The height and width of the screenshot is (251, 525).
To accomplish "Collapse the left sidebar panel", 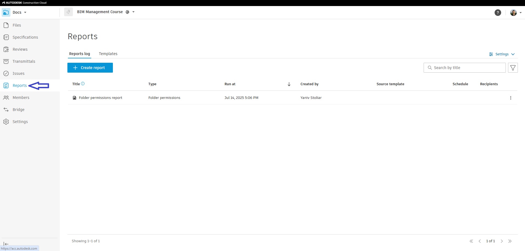I will [6, 244].
